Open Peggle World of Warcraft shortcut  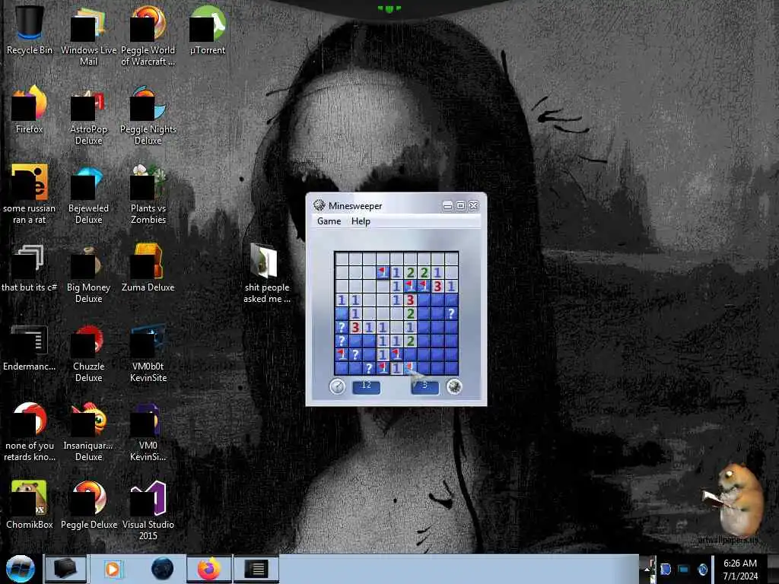click(x=148, y=36)
